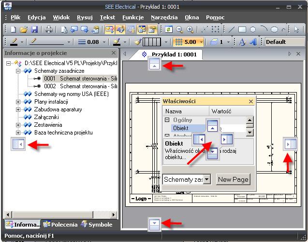Open the Plik menu
The height and width of the screenshot is (242, 308).
[x=15, y=17]
